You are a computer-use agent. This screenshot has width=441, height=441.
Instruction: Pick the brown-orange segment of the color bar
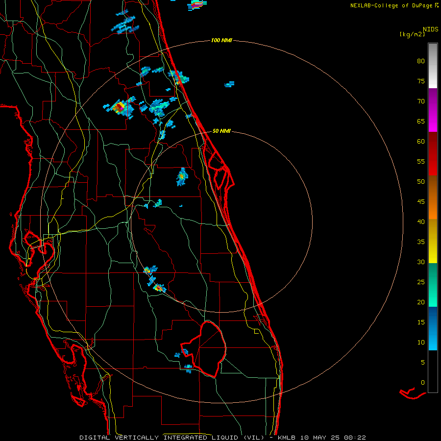tap(433, 197)
